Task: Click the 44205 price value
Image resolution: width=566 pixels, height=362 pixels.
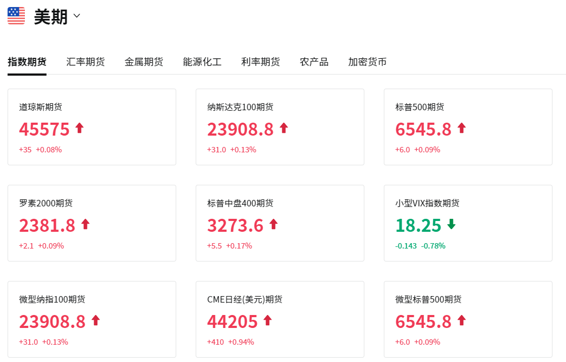Action: pyautogui.click(x=232, y=321)
